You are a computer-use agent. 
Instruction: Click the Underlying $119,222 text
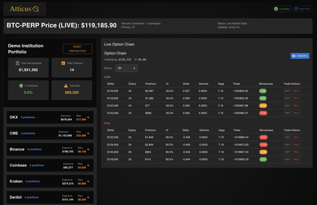[x=118, y=60]
